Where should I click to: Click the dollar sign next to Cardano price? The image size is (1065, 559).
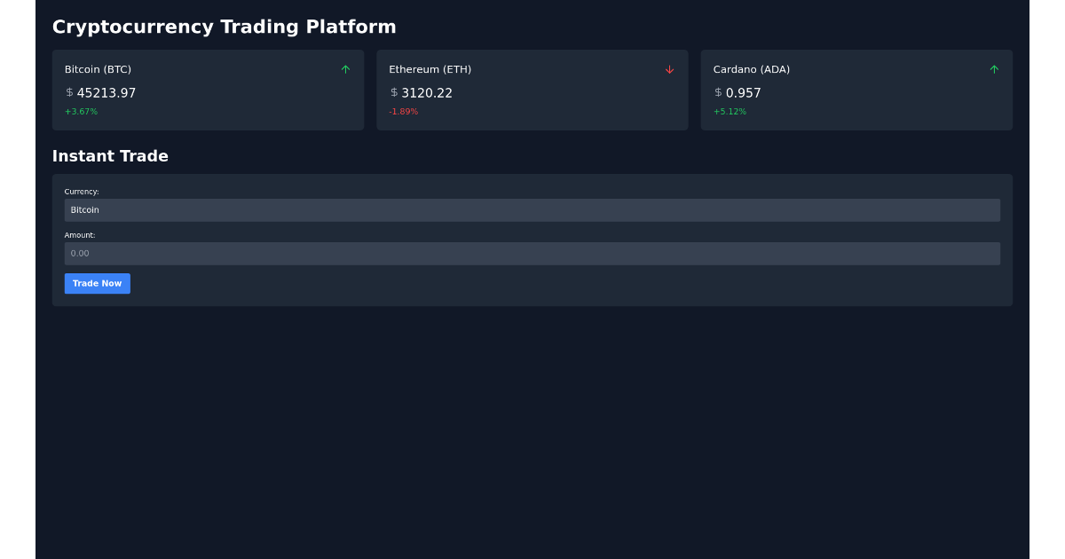pyautogui.click(x=717, y=92)
